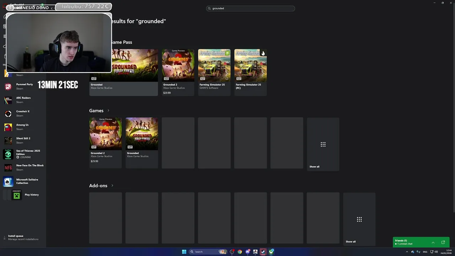Open Play history Minecraft icon
The height and width of the screenshot is (256, 455).
click(16, 195)
